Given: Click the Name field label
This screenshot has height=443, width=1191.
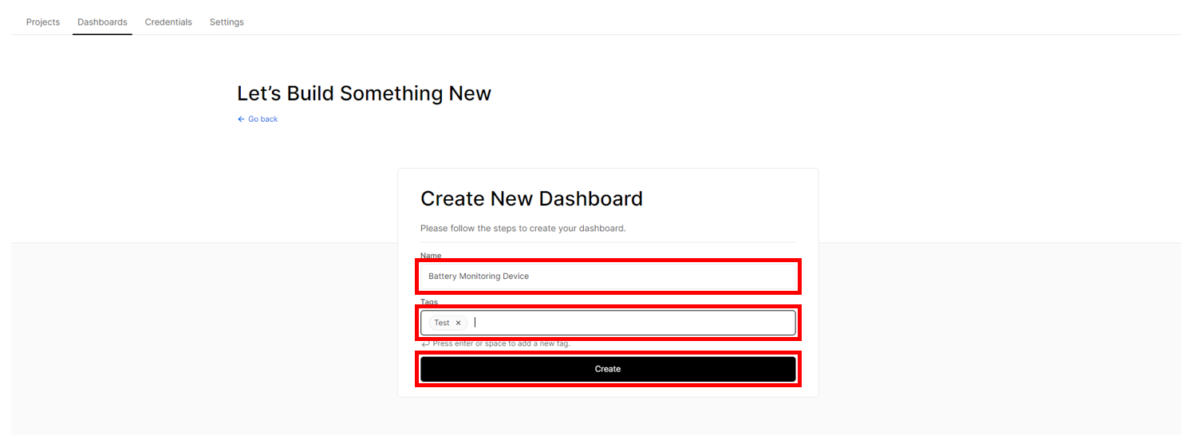Looking at the screenshot, I should click(431, 256).
